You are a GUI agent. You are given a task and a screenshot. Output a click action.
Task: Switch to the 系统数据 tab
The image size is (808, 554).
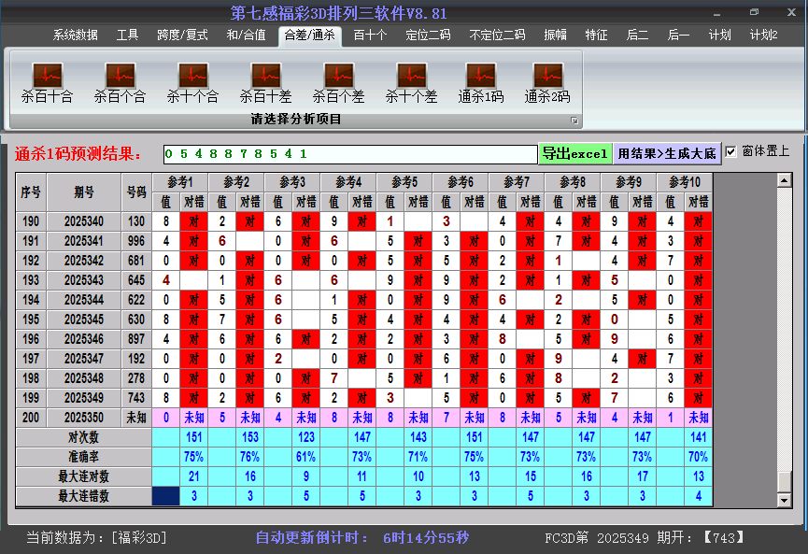click(75, 36)
